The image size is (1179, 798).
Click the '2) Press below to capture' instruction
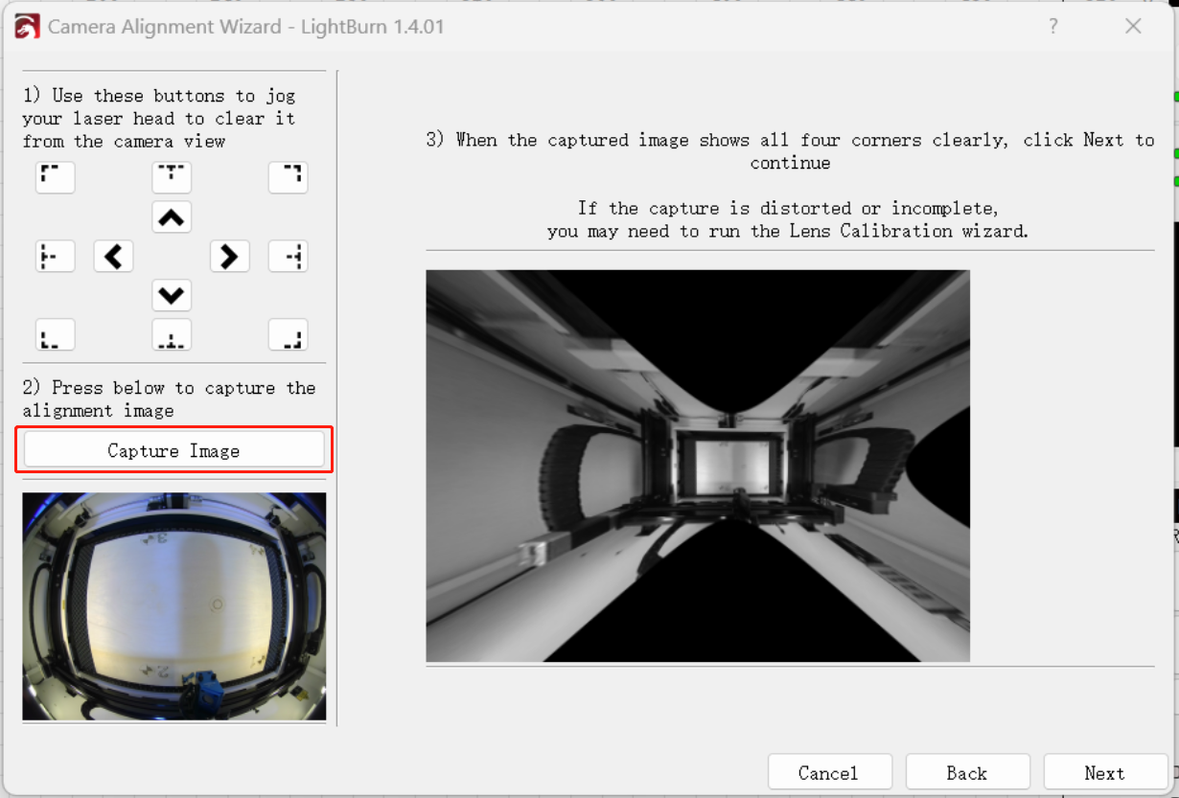tap(169, 399)
